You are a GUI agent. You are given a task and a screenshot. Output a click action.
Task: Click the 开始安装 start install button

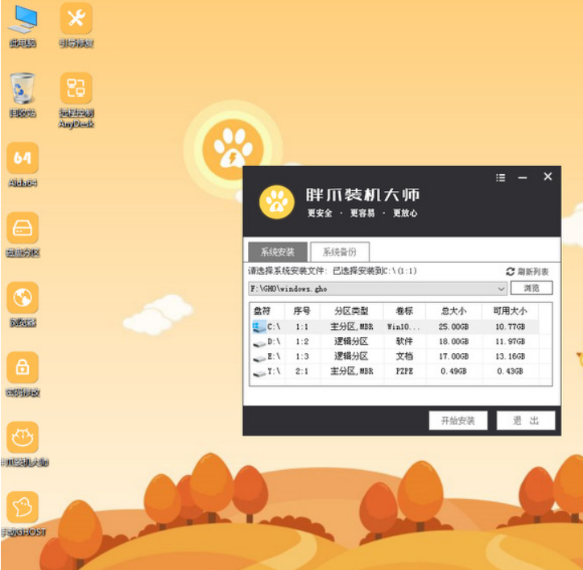(458, 420)
